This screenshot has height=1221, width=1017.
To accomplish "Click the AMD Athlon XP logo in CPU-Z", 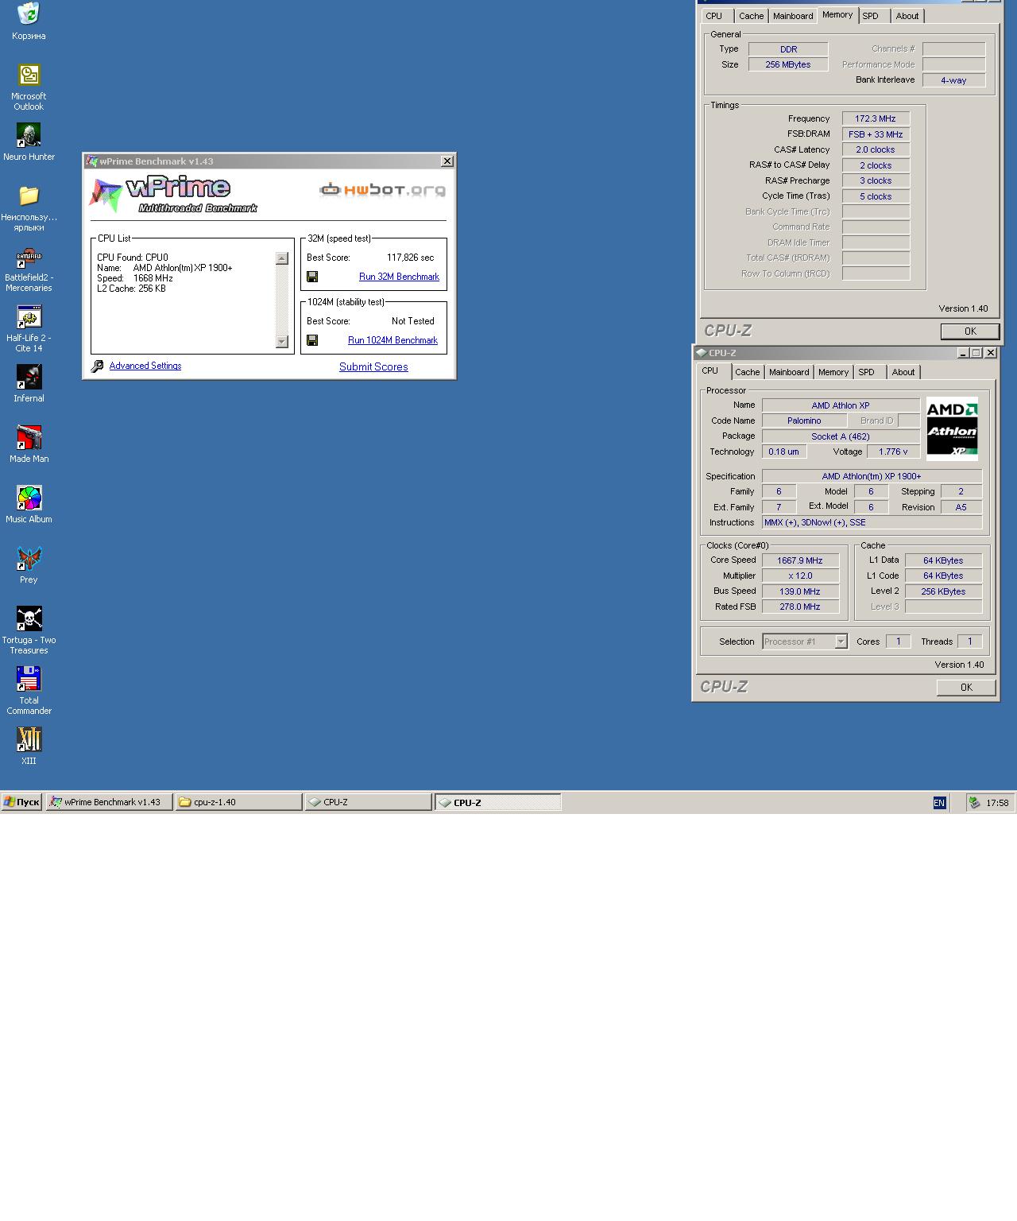I will 952,428.
